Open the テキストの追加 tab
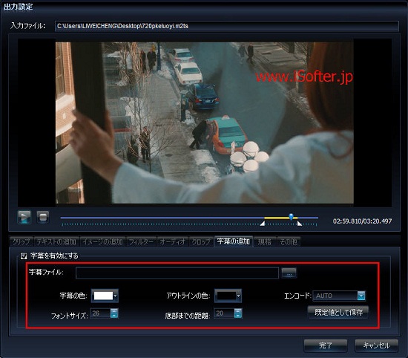The width and height of the screenshot is (408, 358). 56,242
